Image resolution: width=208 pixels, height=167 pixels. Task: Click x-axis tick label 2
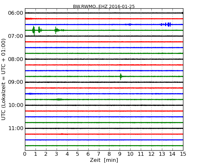click(46, 154)
